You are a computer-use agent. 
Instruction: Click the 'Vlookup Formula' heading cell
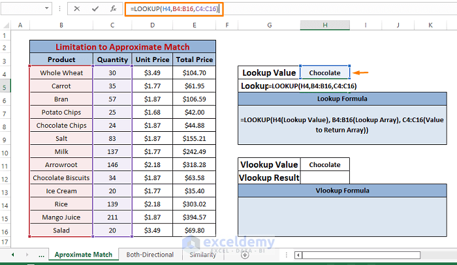342,191
